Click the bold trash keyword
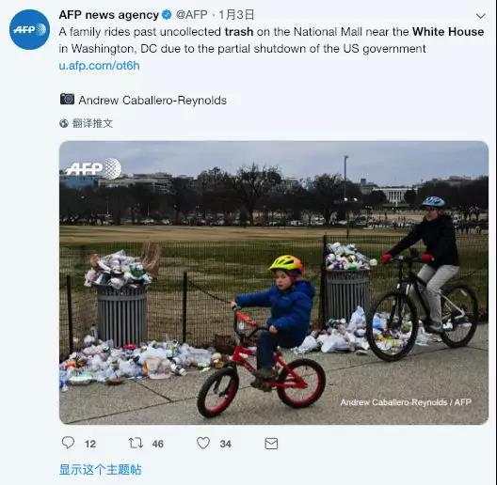497x485 pixels. click(x=239, y=32)
